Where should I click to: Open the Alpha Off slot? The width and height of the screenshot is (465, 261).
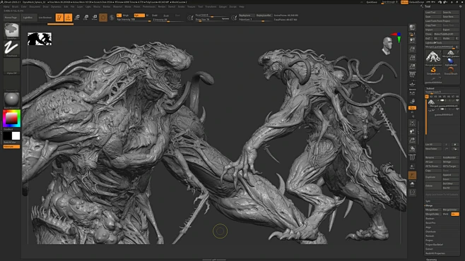11,66
